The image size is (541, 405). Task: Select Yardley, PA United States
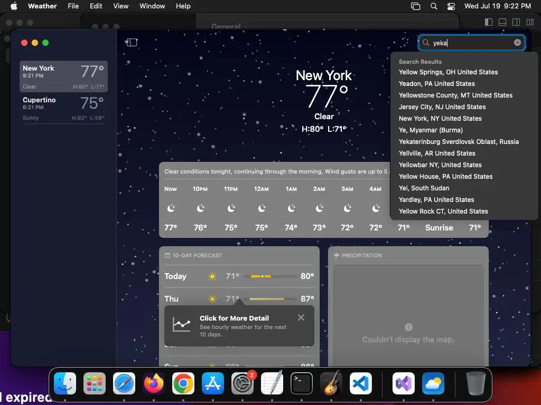436,200
